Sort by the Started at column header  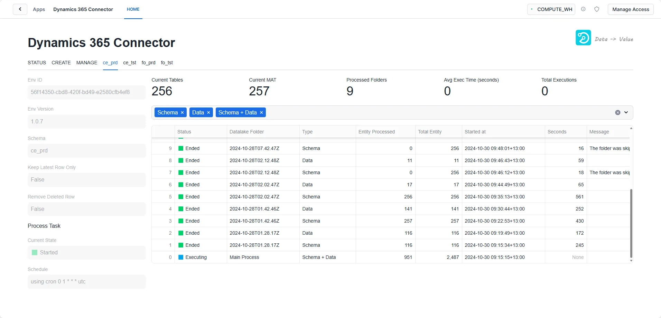click(x=475, y=132)
